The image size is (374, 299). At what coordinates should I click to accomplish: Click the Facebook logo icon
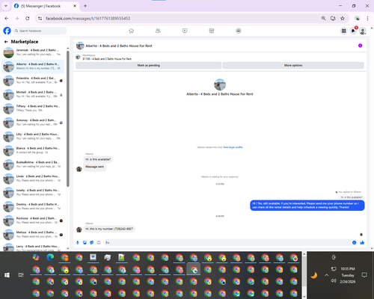click(7, 31)
